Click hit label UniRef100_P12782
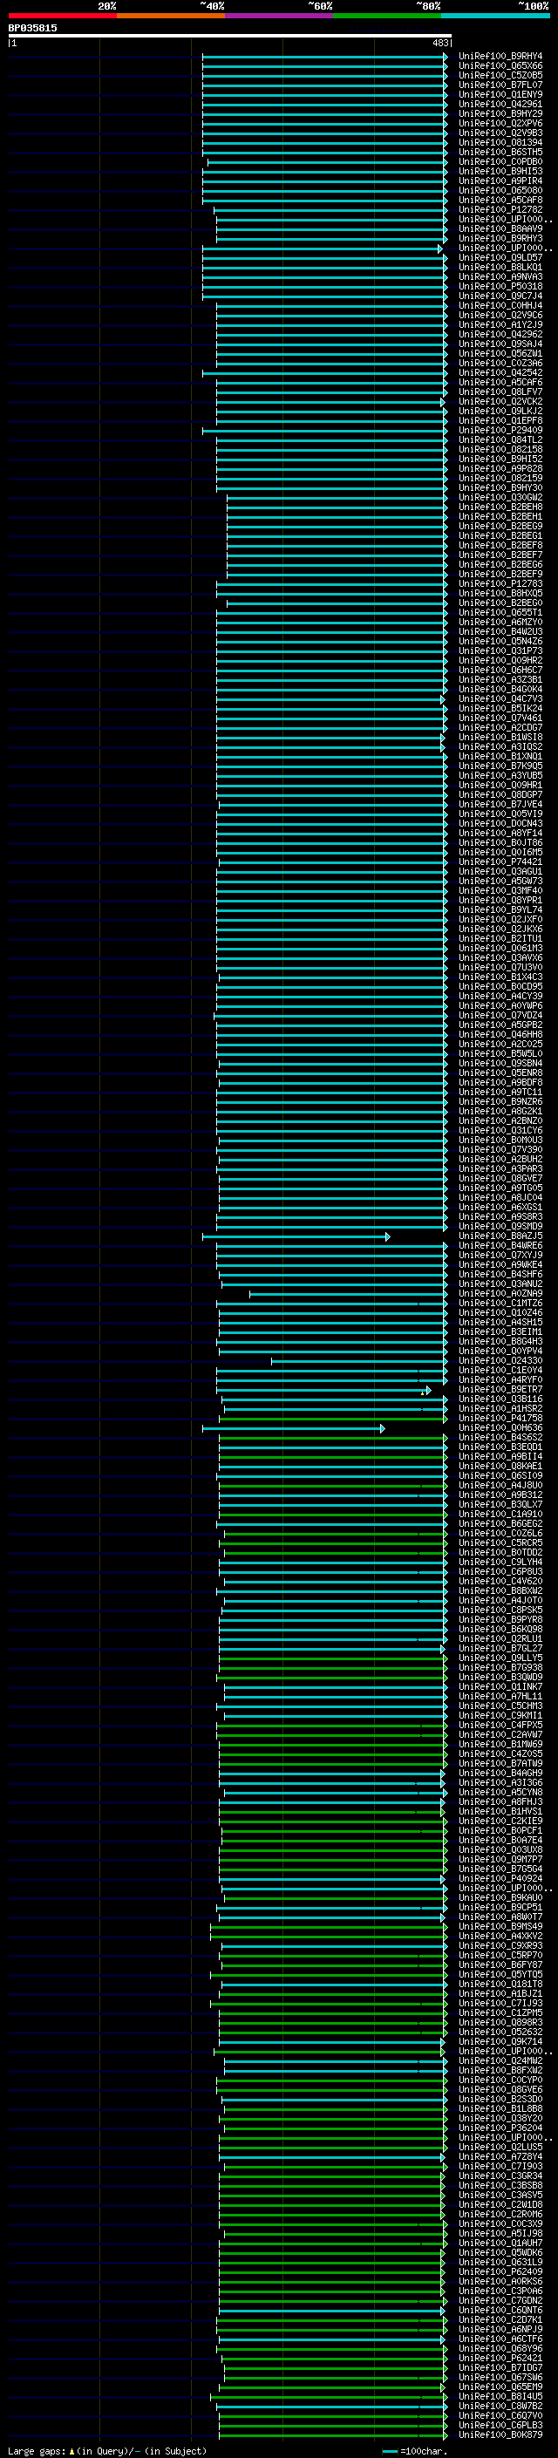The height and width of the screenshot is (2458, 558). (500, 210)
